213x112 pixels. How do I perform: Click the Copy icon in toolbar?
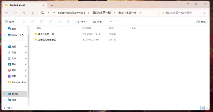pos(33,22)
